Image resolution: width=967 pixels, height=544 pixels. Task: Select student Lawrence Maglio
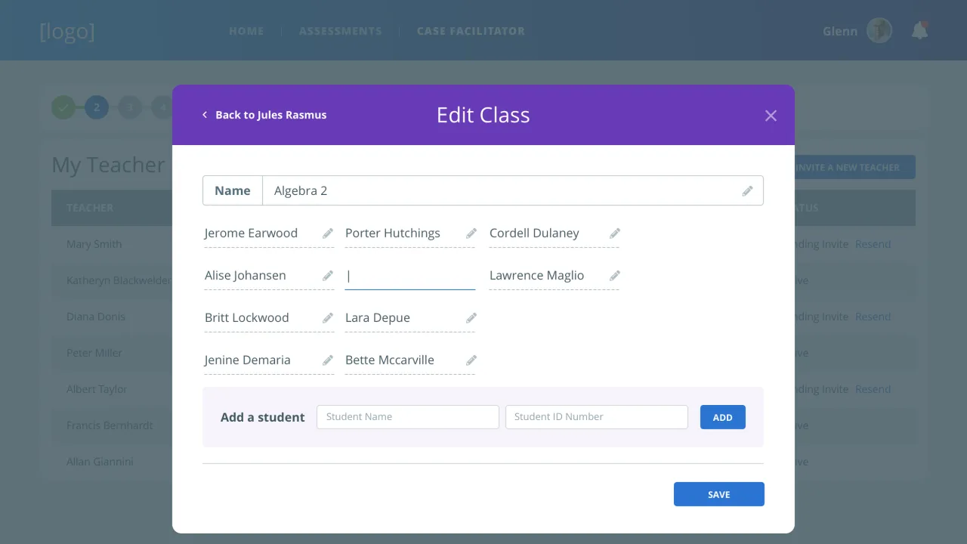click(x=536, y=276)
